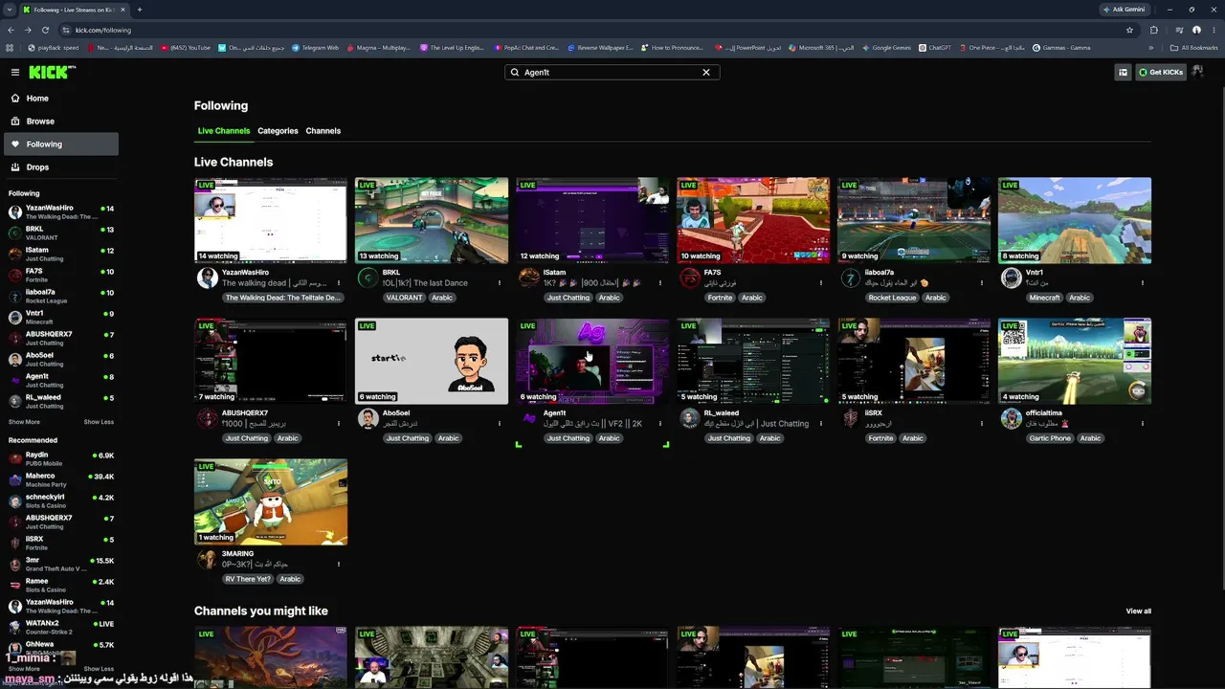Click FA7S avatar in Live Channels grid

tap(689, 278)
